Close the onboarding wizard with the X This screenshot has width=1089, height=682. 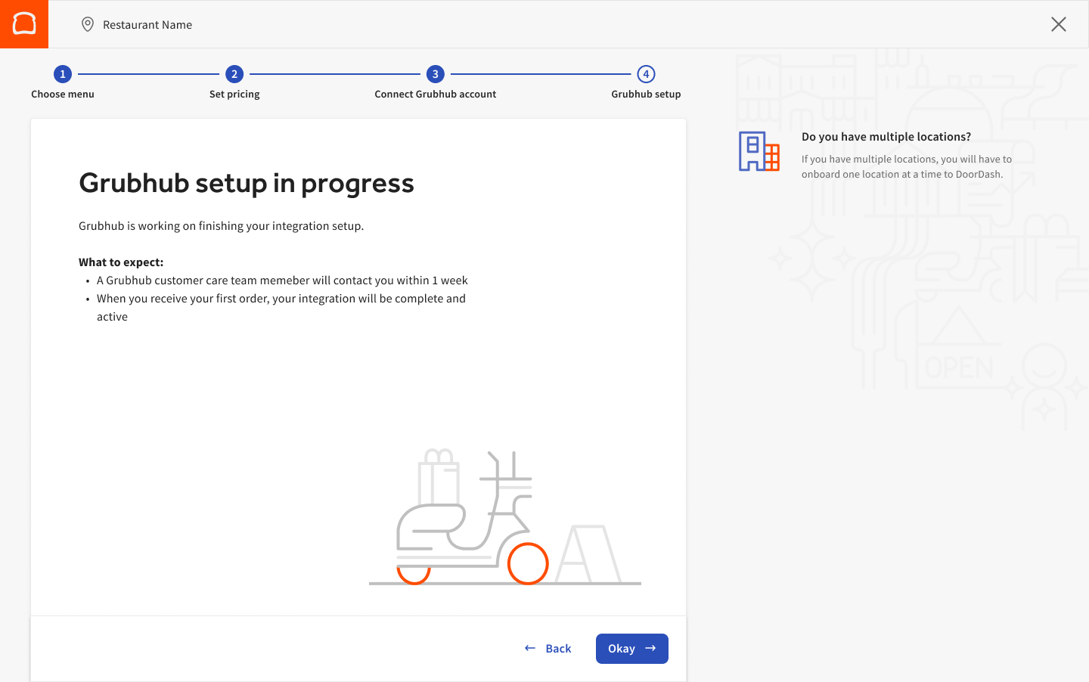[1058, 24]
